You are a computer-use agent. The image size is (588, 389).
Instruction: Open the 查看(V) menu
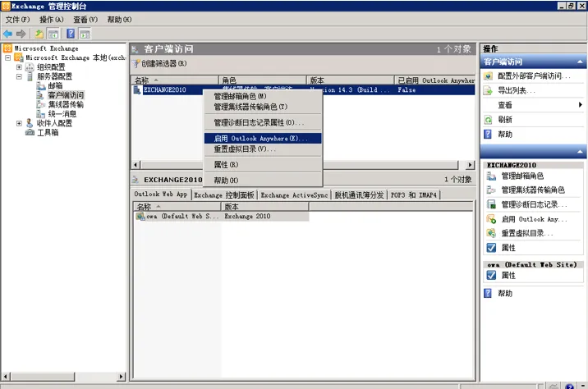coord(85,20)
